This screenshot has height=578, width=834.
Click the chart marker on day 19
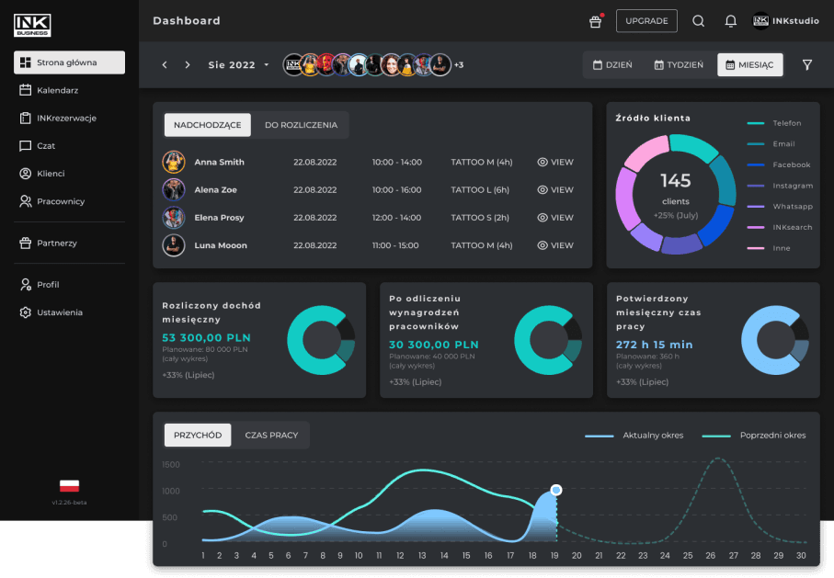coord(556,490)
